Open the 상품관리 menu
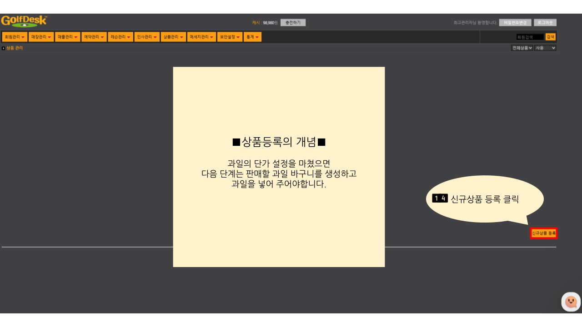This screenshot has width=582, height=327. 173,37
